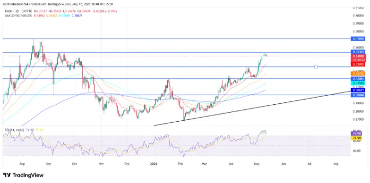Screen dimensions: 370x183
Task: Click the Aug label at left of time axis
Action: pyautogui.click(x=22, y=164)
